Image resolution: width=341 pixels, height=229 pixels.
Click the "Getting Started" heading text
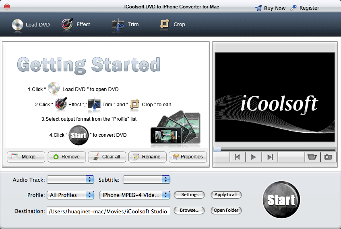coord(89,65)
